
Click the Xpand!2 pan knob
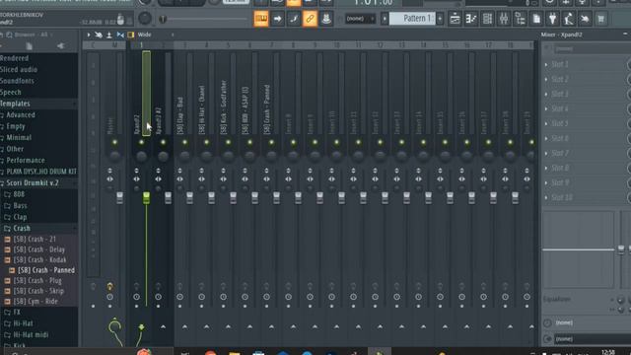(141, 156)
